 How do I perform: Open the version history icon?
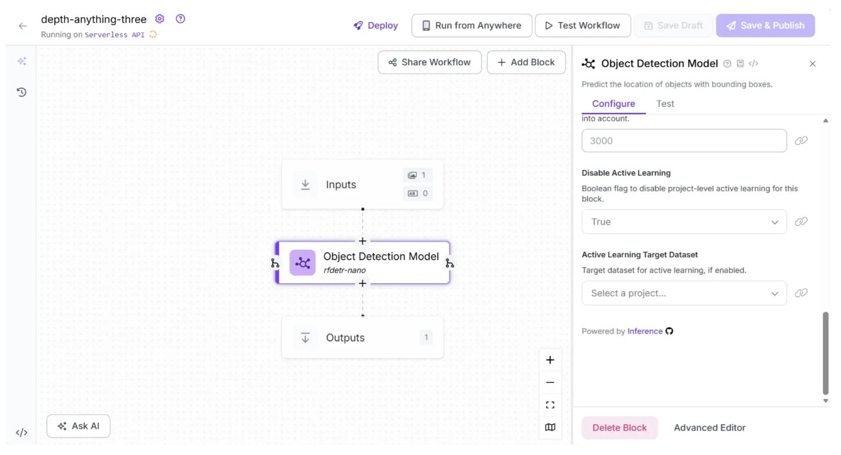pos(21,92)
